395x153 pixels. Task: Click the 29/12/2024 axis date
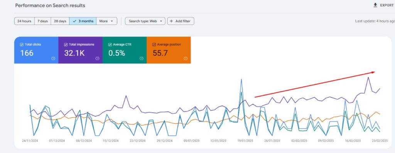point(164,141)
